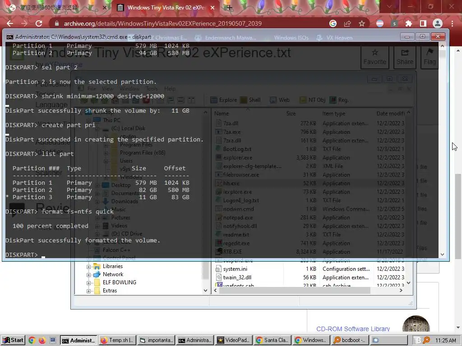Click the file list scroll left arrow
The height and width of the screenshot is (346, 462).
[x=215, y=291]
